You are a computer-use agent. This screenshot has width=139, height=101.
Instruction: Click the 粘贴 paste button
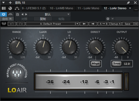pos(61,19)
